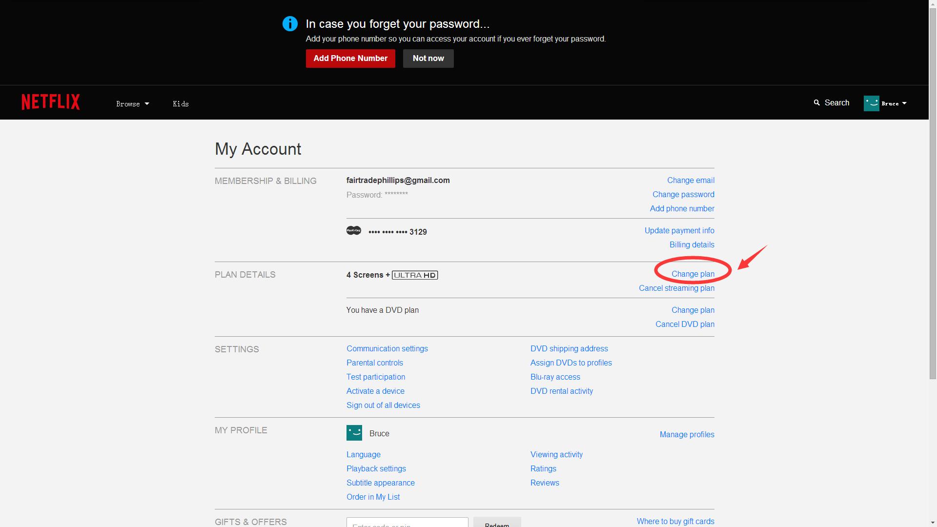
Task: Click the account email fairtradephillips@gmail.com
Action: [x=398, y=180]
